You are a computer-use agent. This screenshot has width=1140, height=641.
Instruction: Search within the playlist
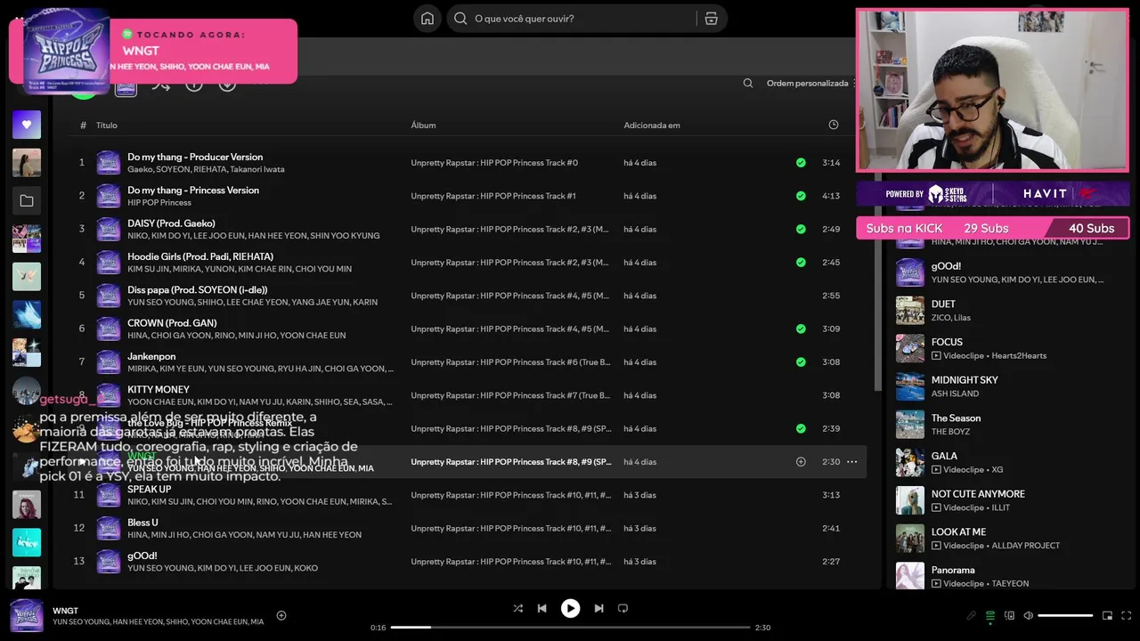tap(748, 84)
